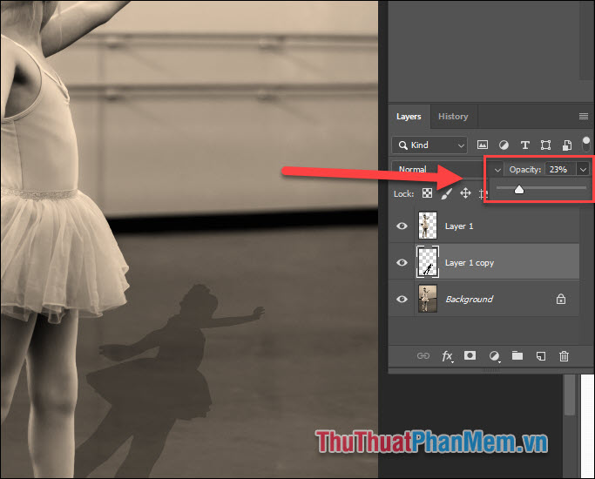
Task: Lock transparent pixels icon
Action: point(427,193)
